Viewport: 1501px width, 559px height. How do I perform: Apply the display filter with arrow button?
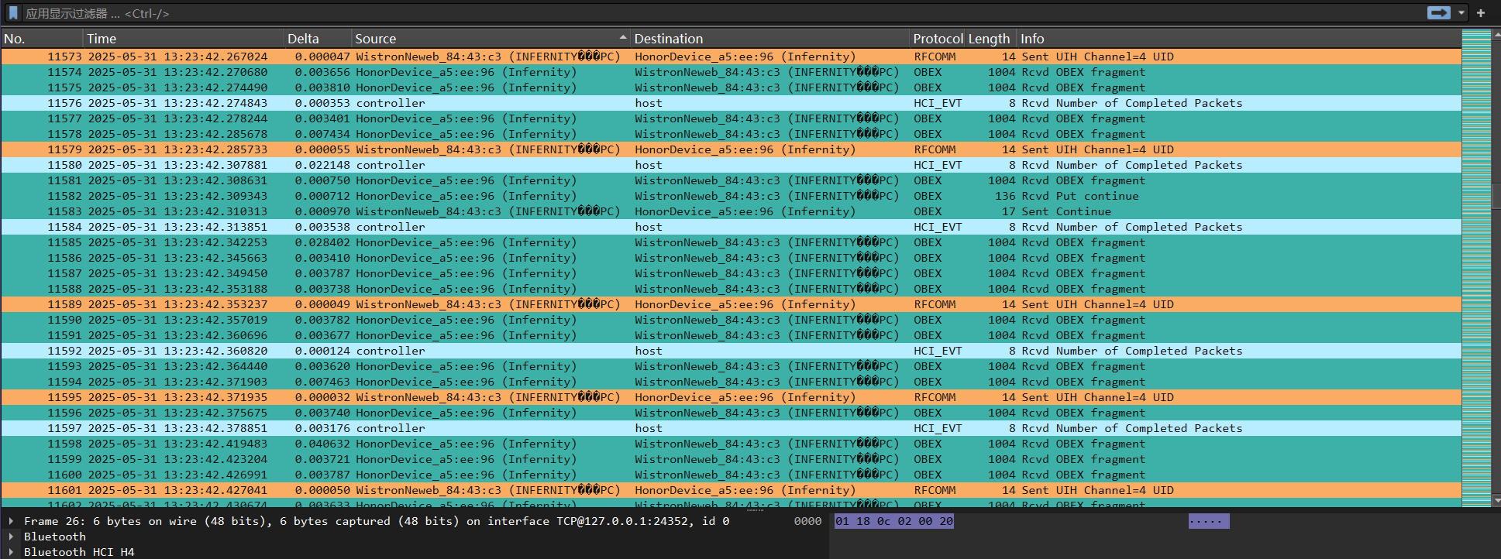click(x=1438, y=13)
